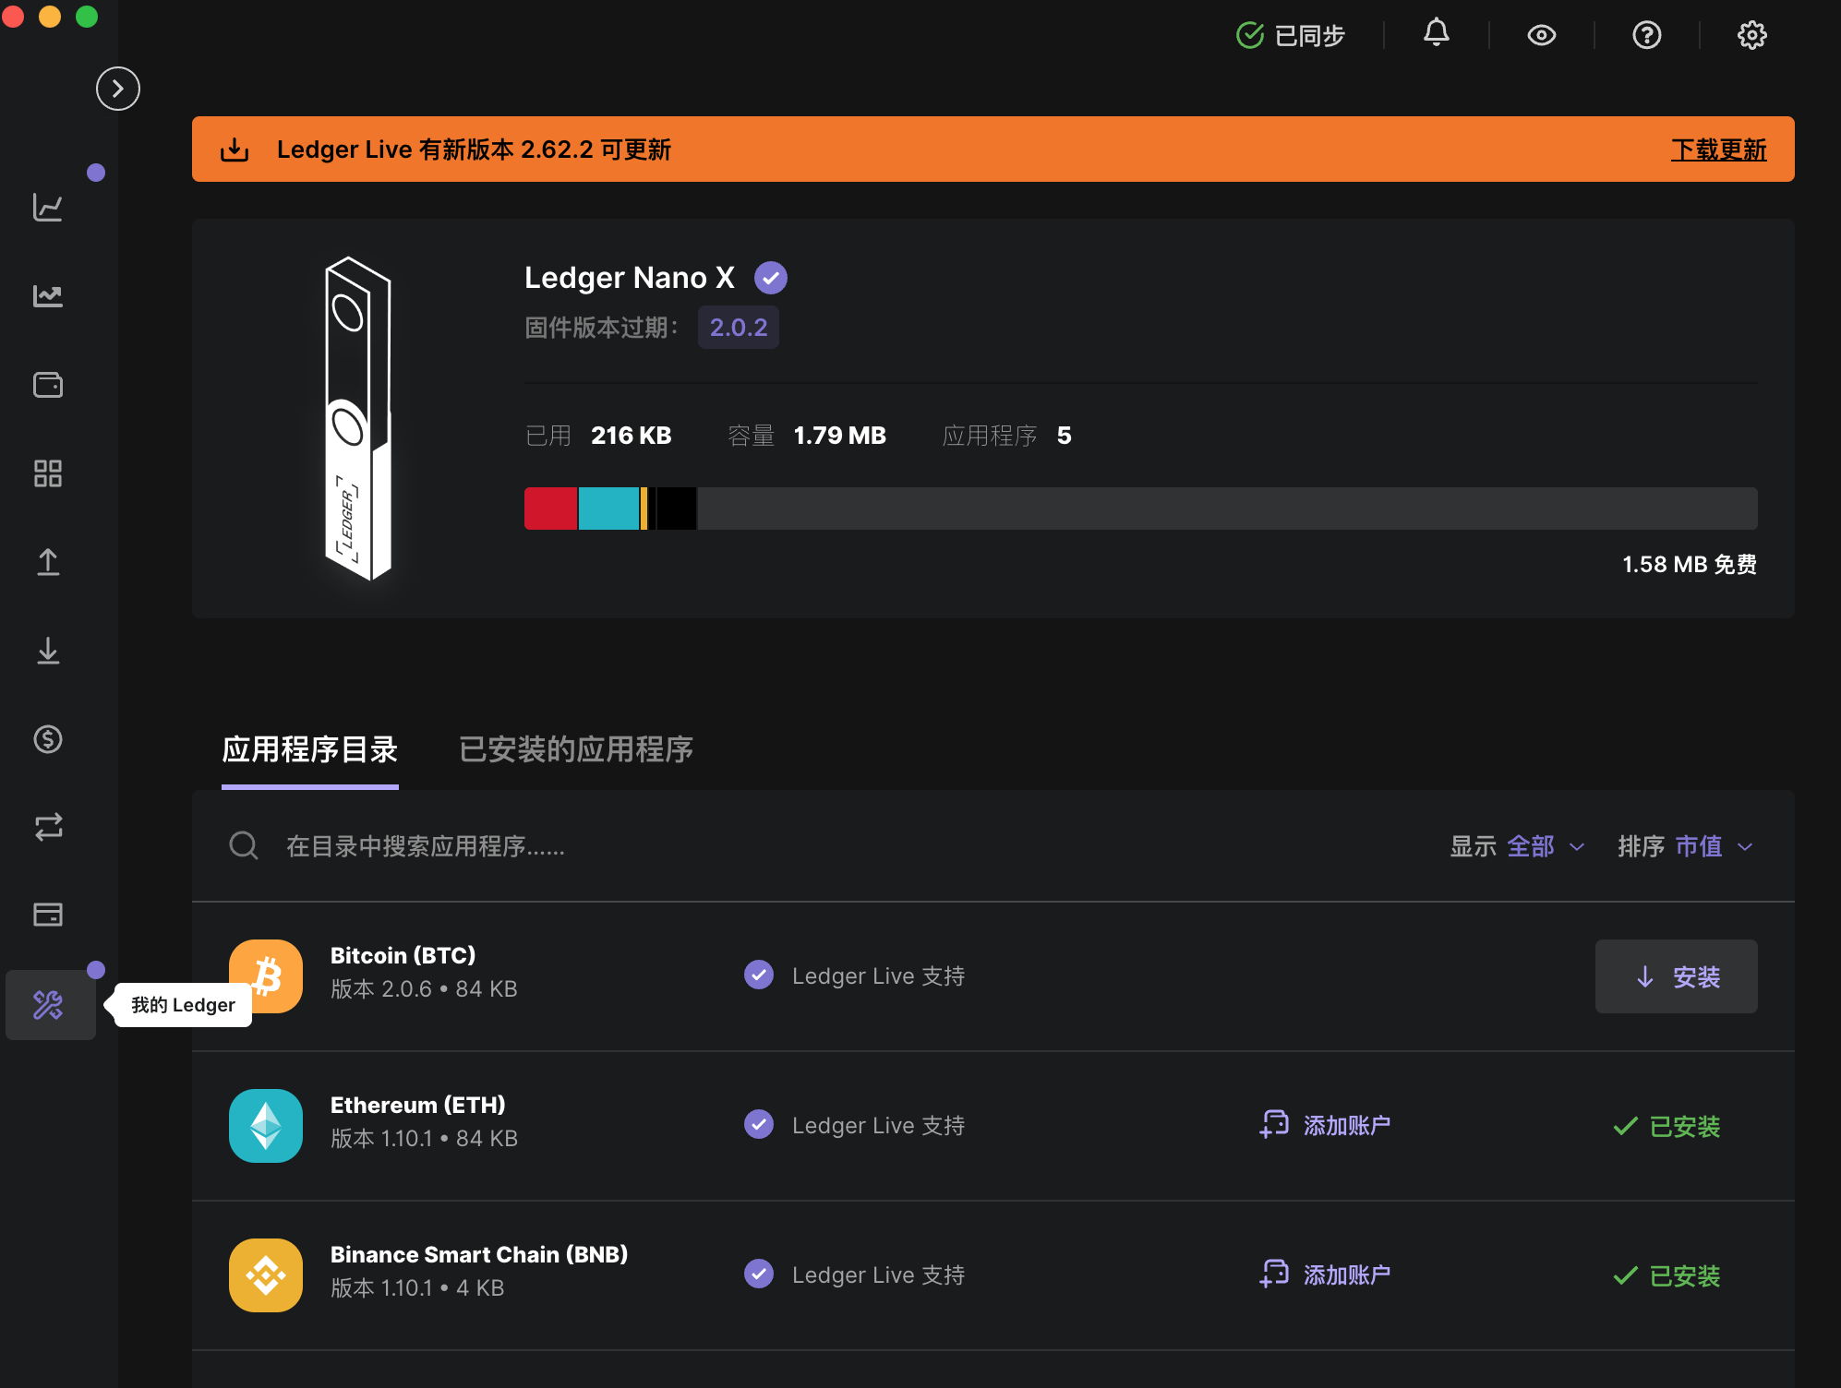Click the Binance Smart Chain (BNB) name
1841x1388 pixels.
pos(479,1254)
